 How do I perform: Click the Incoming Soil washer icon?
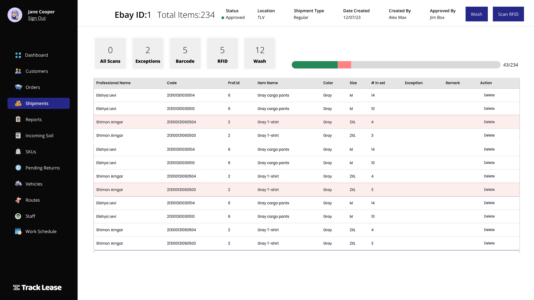point(18,136)
